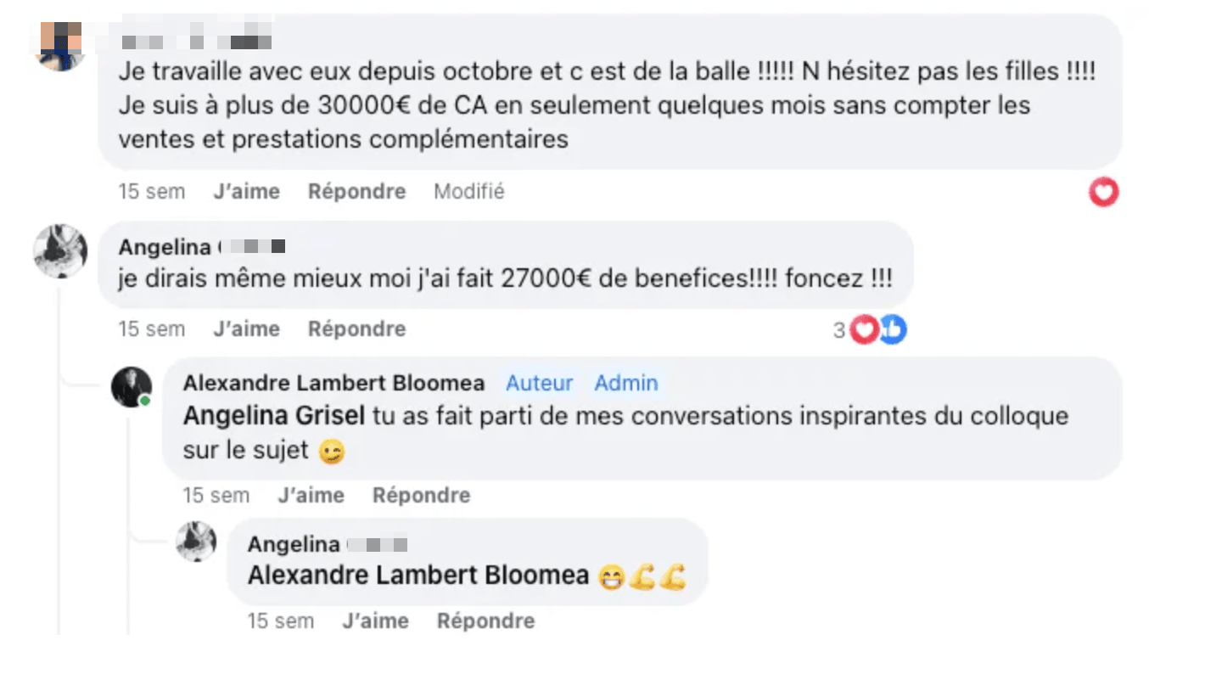Like Alexandre Lambert Bloomea's colloque reply
The image size is (1205, 674).
311,496
